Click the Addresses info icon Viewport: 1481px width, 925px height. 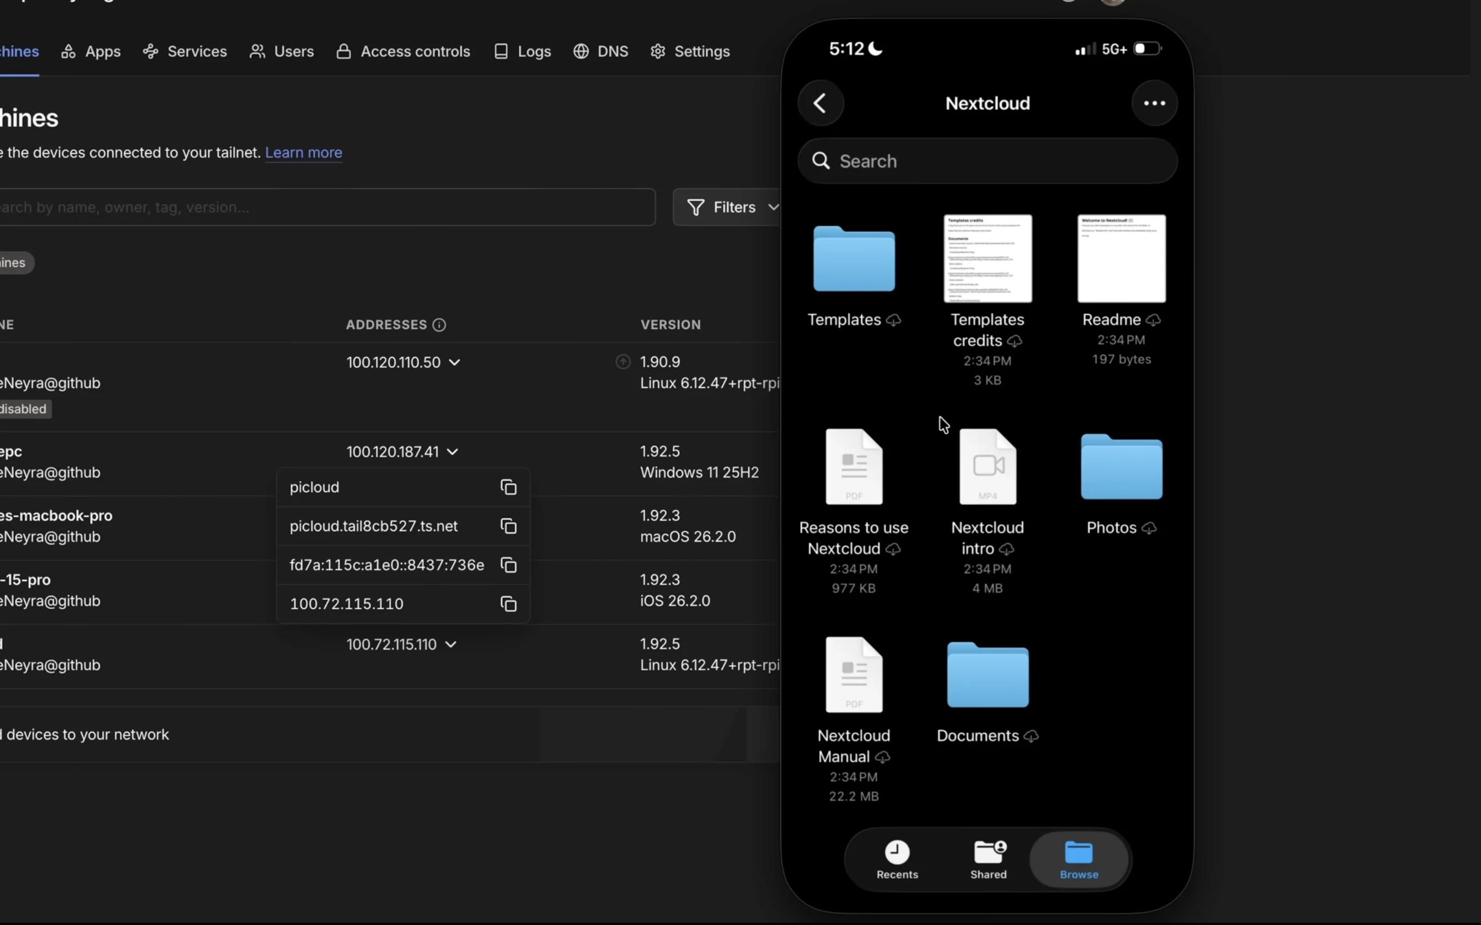439,325
